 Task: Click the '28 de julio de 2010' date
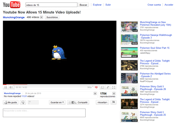coord(33,93)
